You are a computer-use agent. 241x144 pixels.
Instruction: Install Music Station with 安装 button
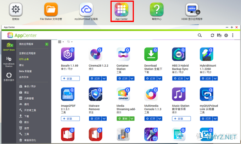point(181,118)
